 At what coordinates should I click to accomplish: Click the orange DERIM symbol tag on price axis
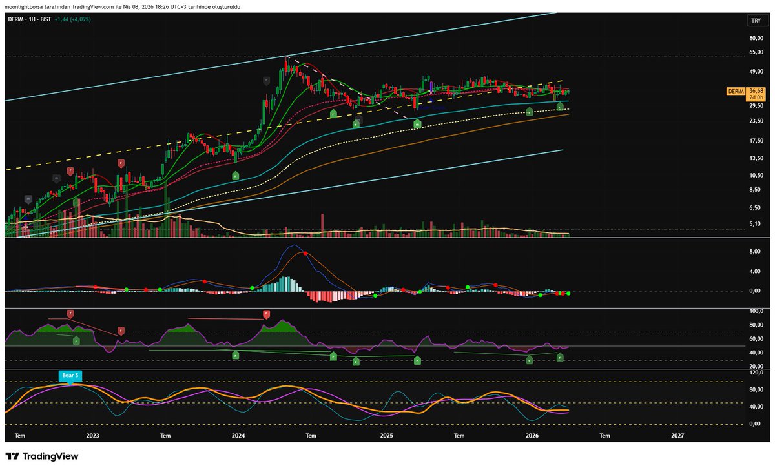[736, 92]
